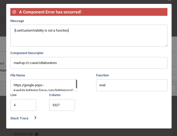Click the GUTS CC List text
The image size is (177, 136).
click(23, 134)
